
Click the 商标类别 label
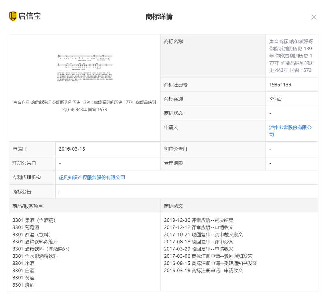173,99
